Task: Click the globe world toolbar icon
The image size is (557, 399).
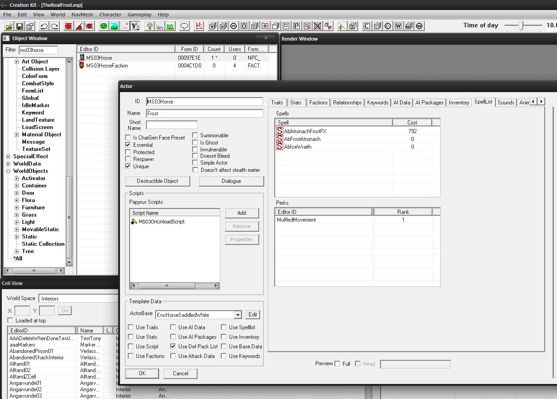Action: click(104, 26)
